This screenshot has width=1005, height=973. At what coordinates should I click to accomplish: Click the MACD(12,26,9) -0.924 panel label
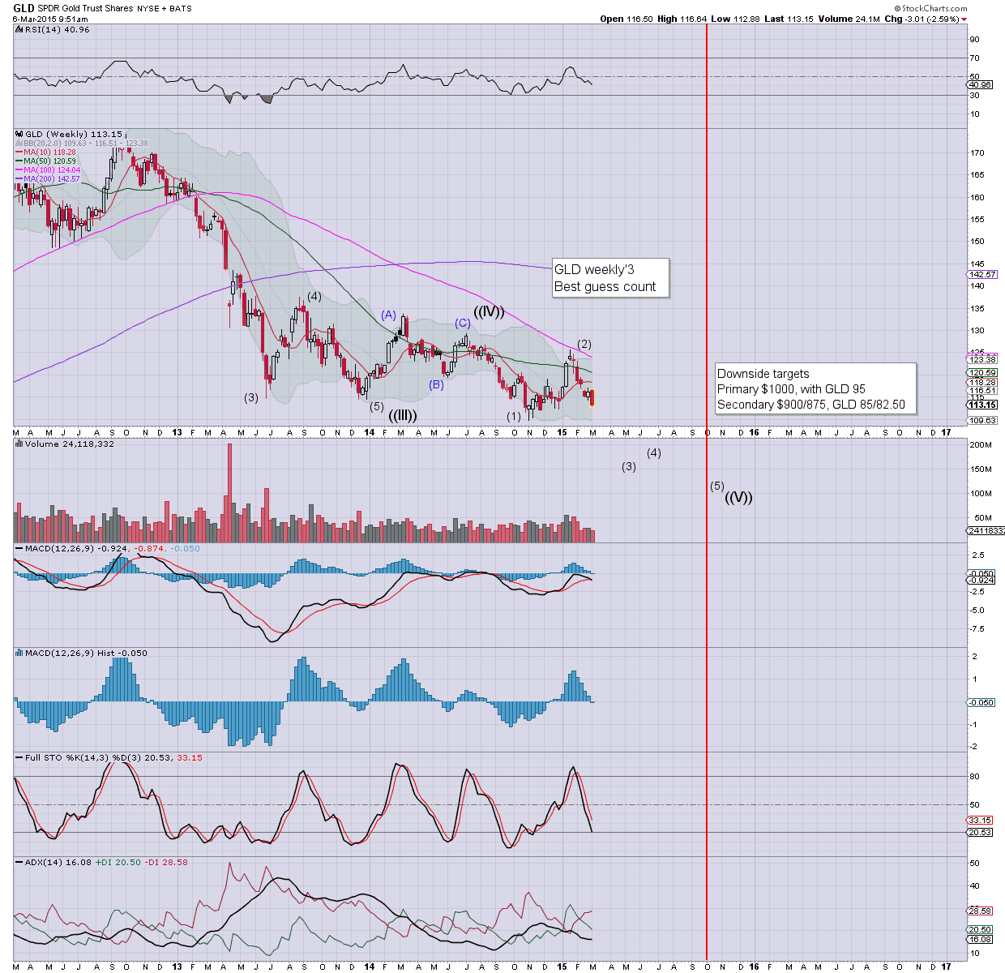coord(112,548)
